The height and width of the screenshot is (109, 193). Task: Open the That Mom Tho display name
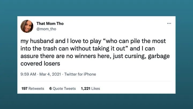tap(50, 24)
